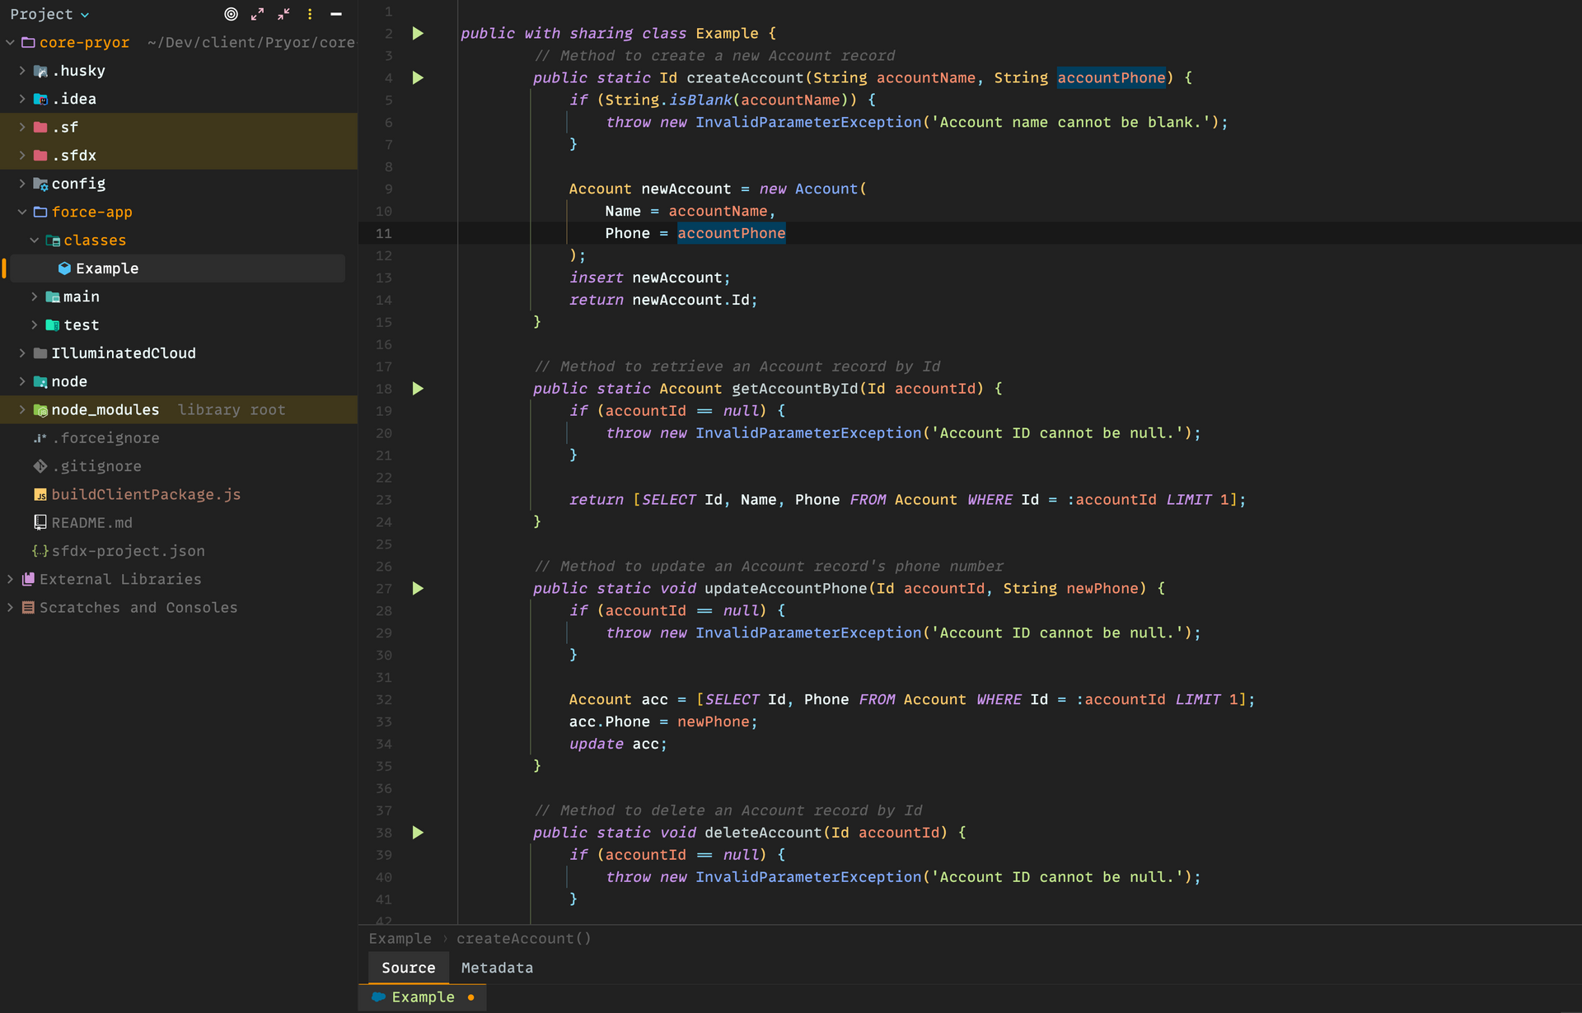Viewport: 1582px width, 1013px height.
Task: Click the sfdx-project.json file icon
Action: tap(40, 550)
